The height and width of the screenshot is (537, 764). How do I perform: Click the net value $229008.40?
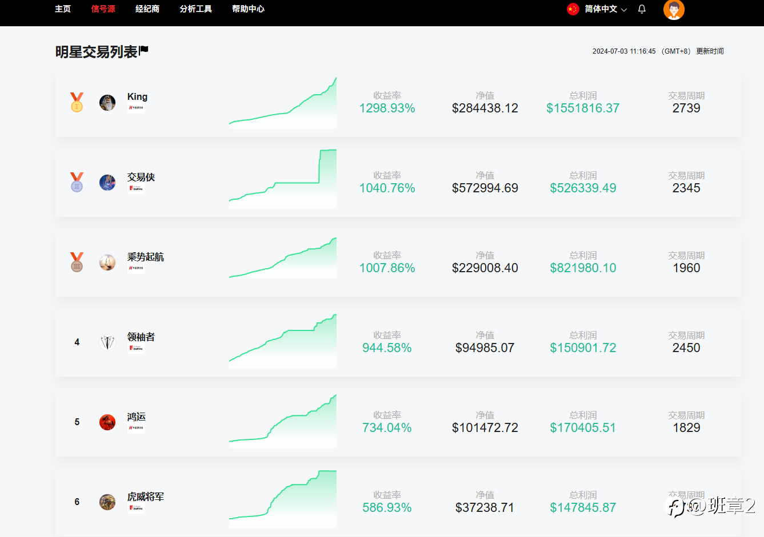485,268
